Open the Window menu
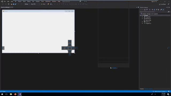This screenshot has height=96, width=171. [x=54, y=1]
